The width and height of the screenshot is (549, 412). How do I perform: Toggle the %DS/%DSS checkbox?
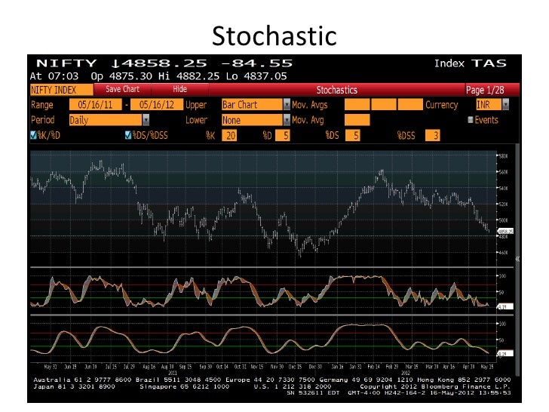(128, 135)
